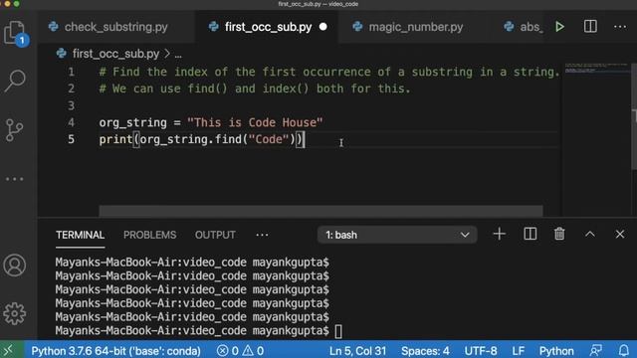
Task: Click unsaved dot on first_occ_sub.py tab
Action: (x=322, y=27)
